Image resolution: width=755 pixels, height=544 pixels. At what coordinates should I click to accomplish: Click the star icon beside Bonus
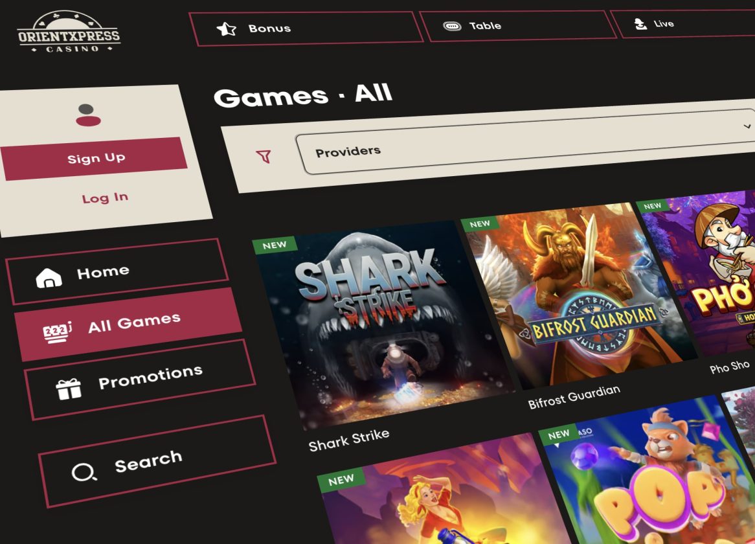pos(227,29)
